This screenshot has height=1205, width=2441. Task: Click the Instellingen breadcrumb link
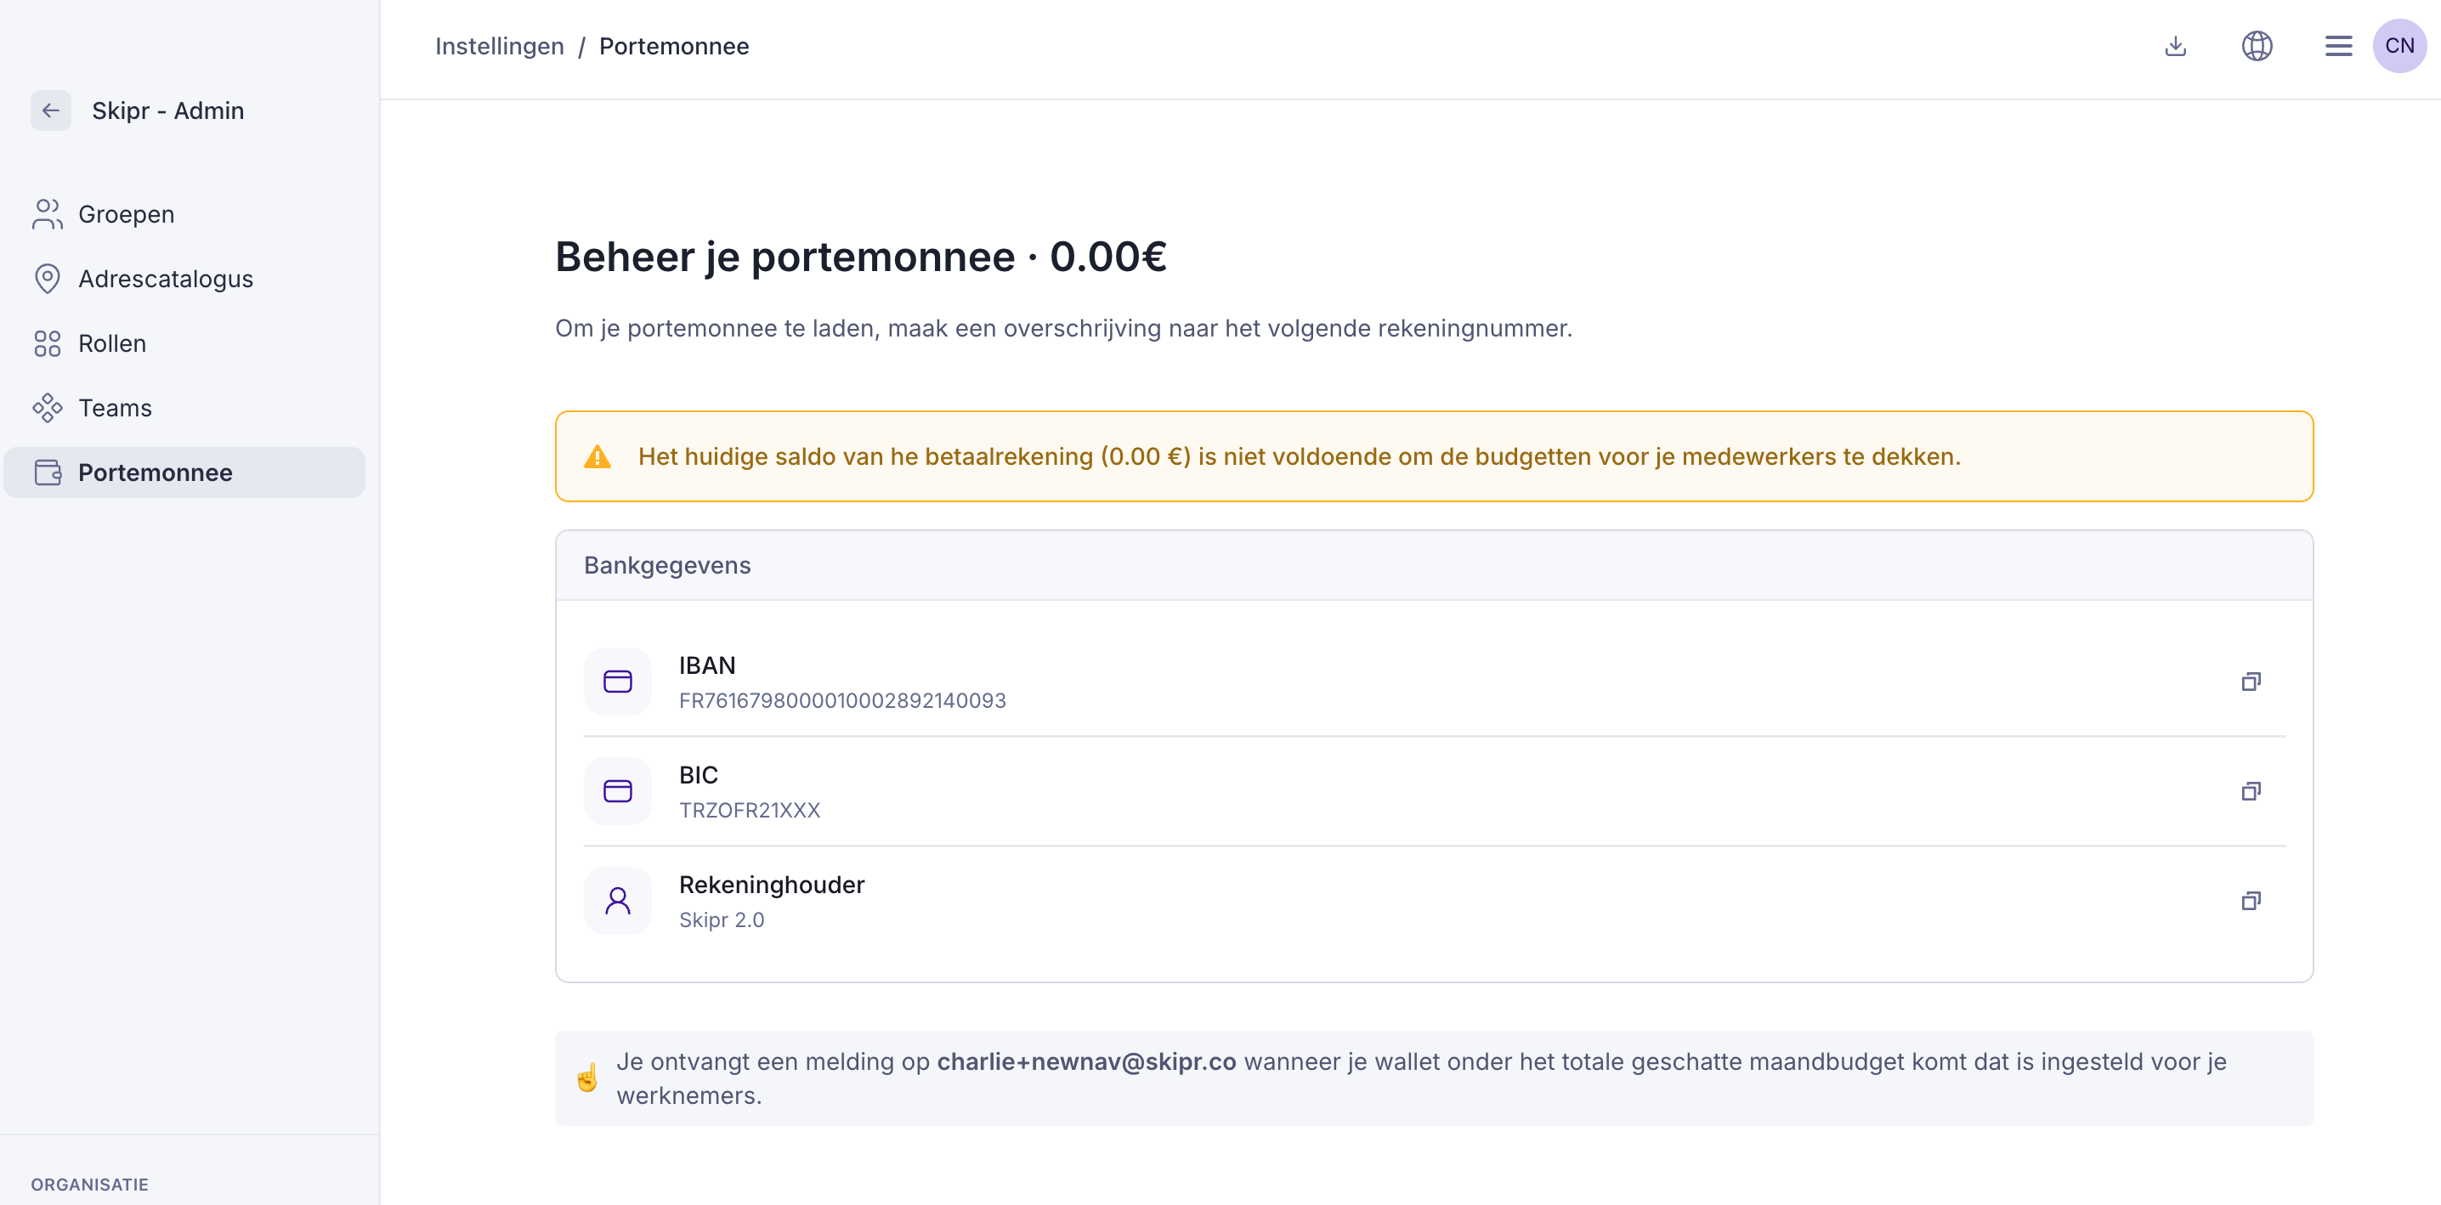[x=498, y=46]
